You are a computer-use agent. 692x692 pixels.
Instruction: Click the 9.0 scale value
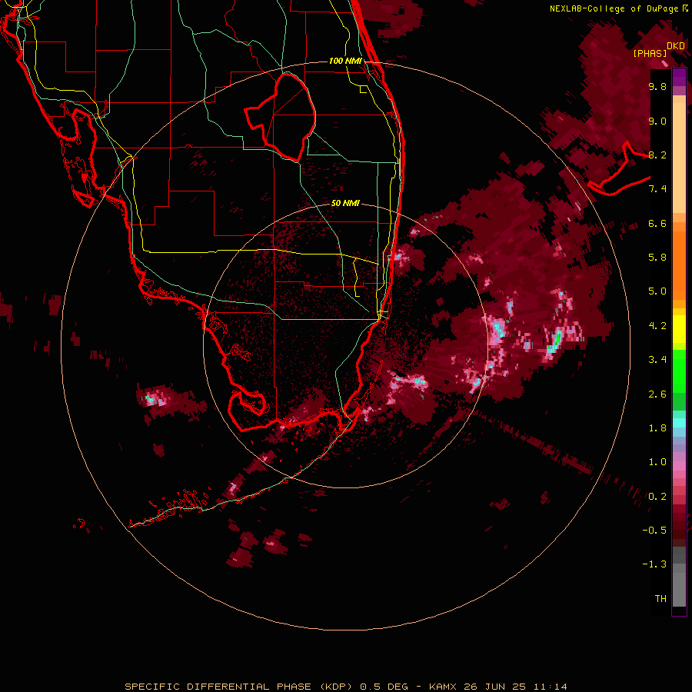[x=657, y=121]
